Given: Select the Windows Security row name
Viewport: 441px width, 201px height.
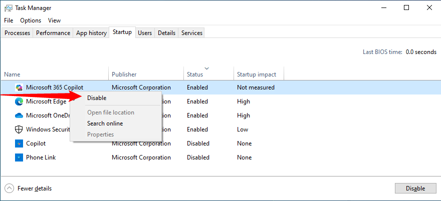Looking at the screenshot, I should tap(48, 129).
